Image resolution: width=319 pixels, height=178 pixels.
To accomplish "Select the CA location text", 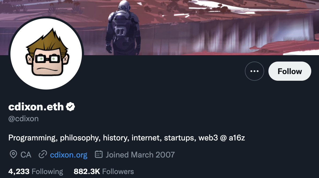I will pos(26,155).
